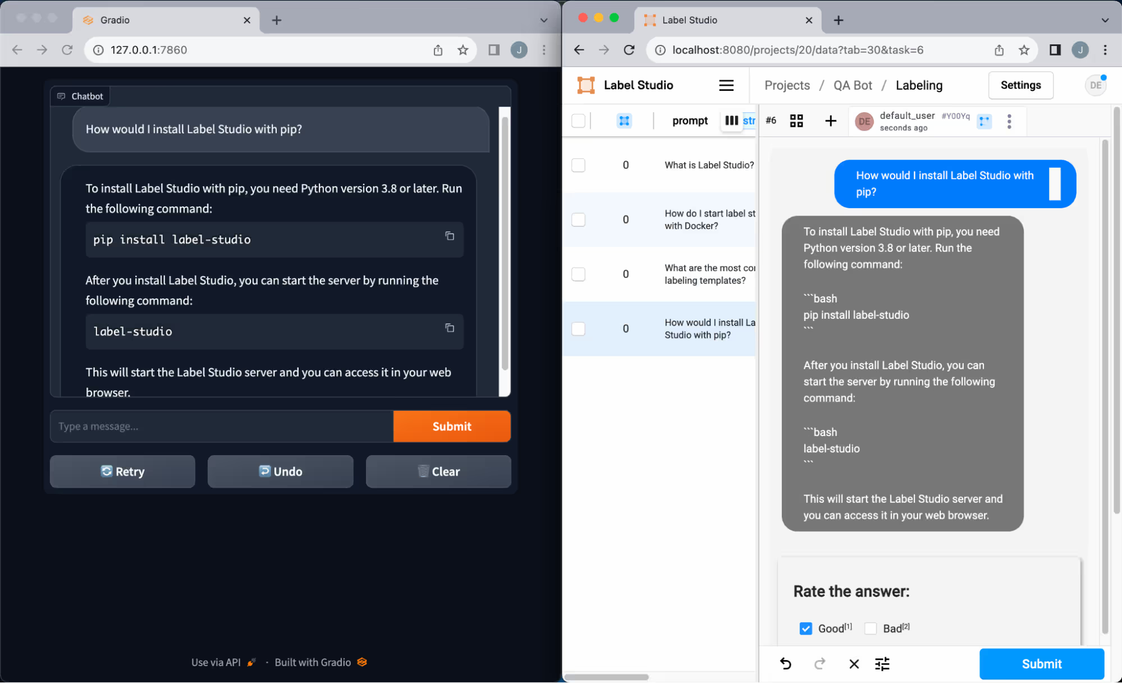Click the undo arrow in the labeling toolbar
Image resolution: width=1122 pixels, height=683 pixels.
(786, 664)
